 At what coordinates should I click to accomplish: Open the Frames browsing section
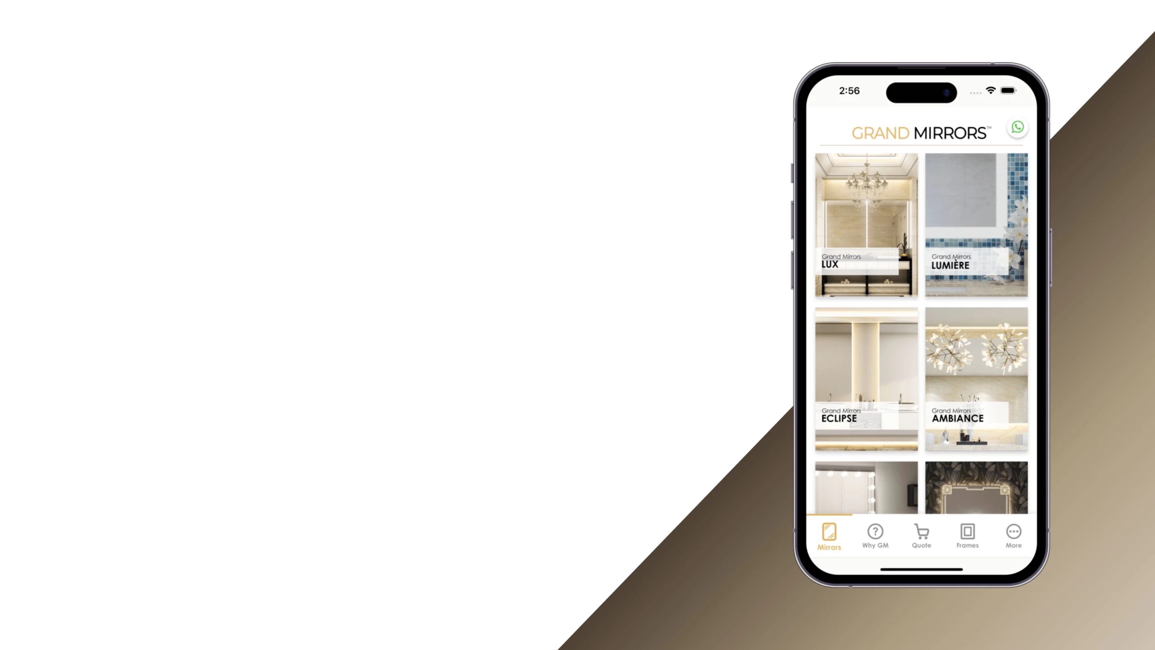pyautogui.click(x=967, y=536)
